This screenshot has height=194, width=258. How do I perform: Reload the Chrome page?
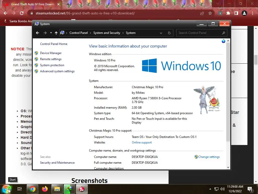(22, 13)
